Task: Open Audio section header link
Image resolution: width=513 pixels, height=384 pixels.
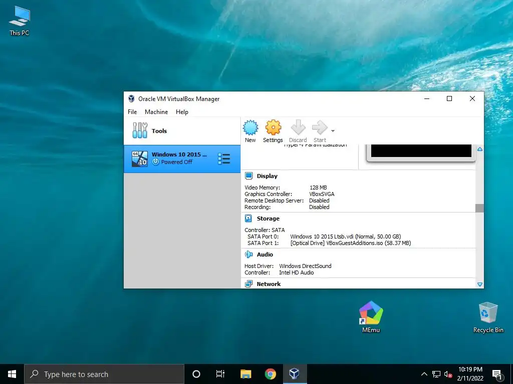Action: pyautogui.click(x=265, y=254)
